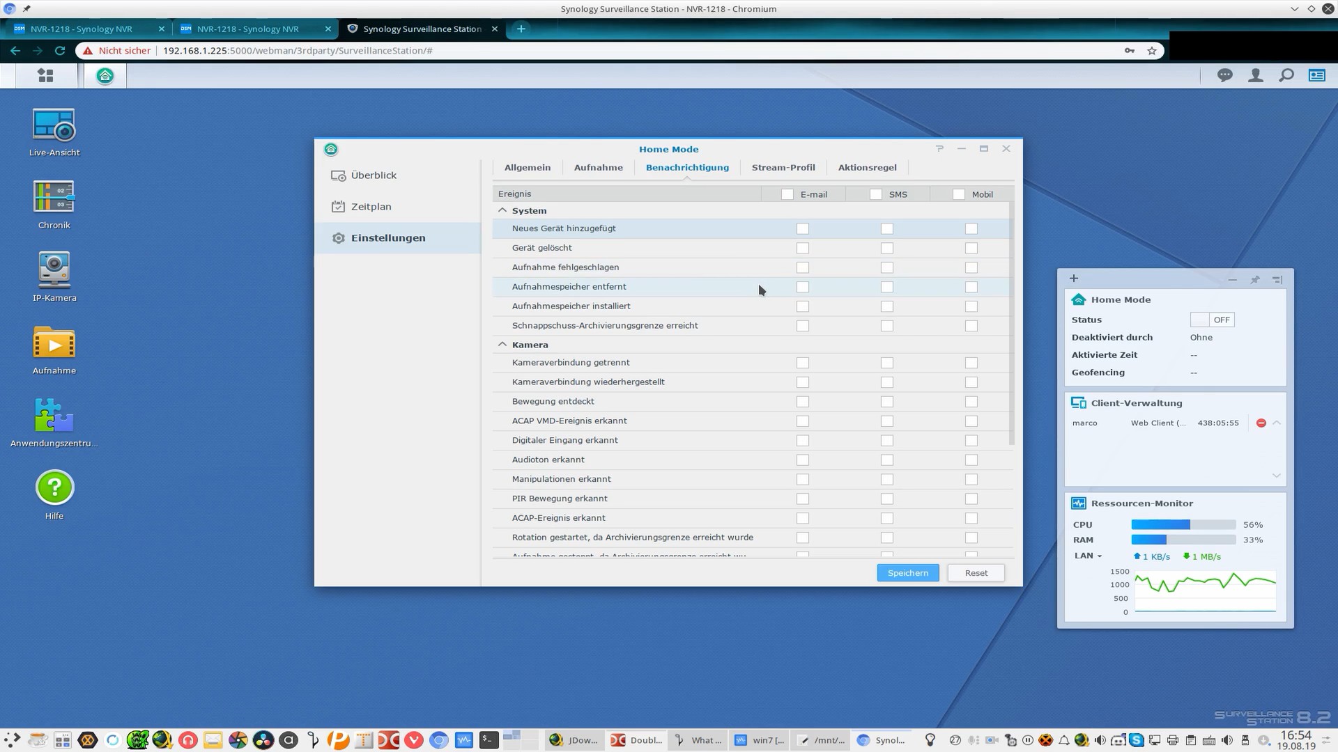Add a widget with the plus icon
Viewport: 1338px width, 752px height.
pyautogui.click(x=1074, y=279)
